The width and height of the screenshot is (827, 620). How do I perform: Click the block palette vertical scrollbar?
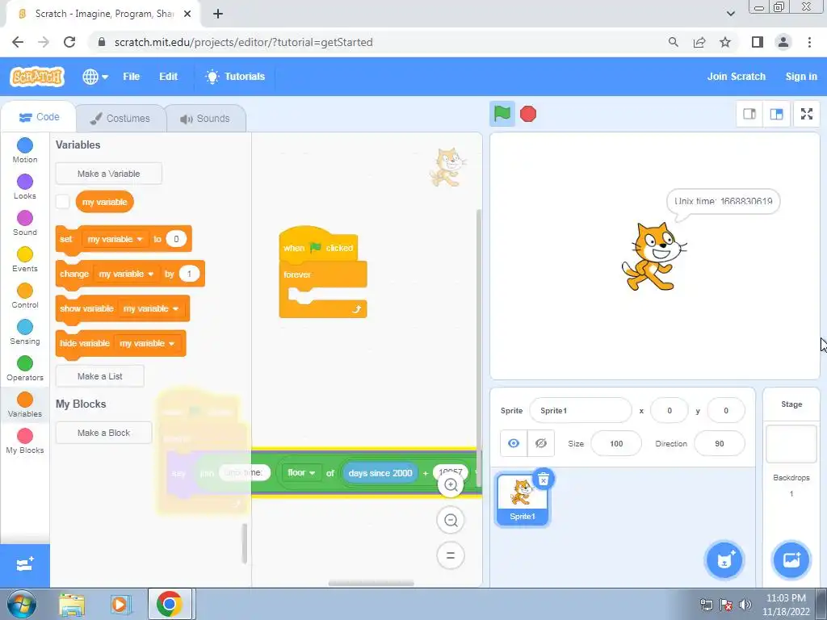coord(244,543)
